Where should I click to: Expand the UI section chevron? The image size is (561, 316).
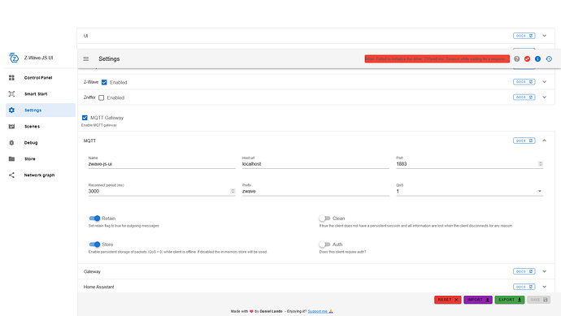click(x=545, y=36)
